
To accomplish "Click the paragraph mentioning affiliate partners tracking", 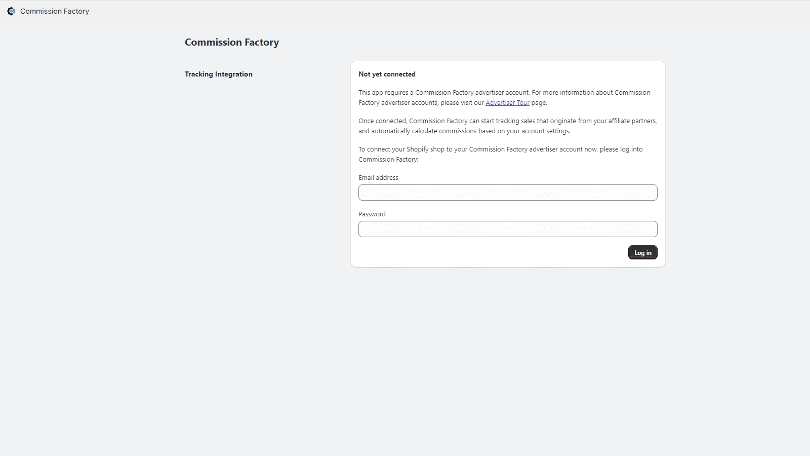I will (x=507, y=126).
